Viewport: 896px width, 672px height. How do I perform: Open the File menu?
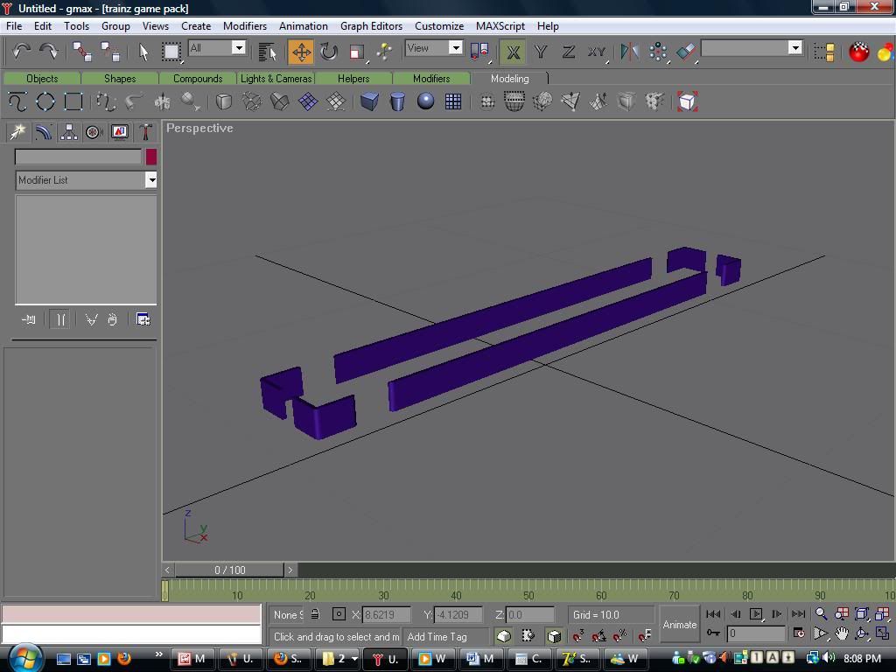[x=14, y=26]
